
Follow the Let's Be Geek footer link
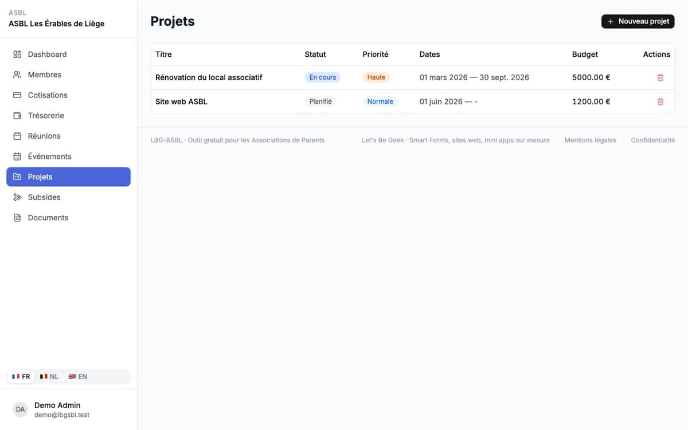[455, 140]
